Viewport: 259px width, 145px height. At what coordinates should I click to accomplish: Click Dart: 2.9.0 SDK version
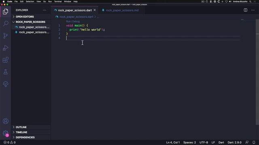pyautogui.click(x=235, y=142)
